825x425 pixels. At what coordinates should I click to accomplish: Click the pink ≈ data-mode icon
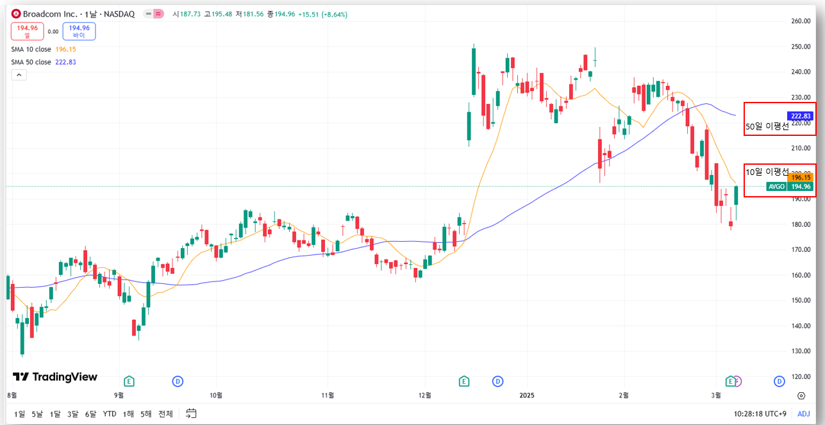158,13
